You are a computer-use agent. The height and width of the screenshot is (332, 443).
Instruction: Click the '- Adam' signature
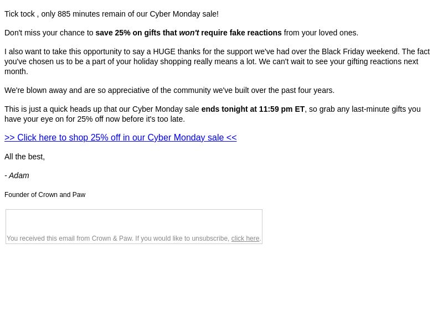point(17,175)
